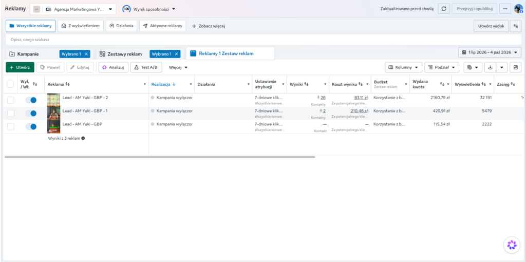Click the export download icon
The height and width of the screenshot is (262, 526).
click(490, 67)
